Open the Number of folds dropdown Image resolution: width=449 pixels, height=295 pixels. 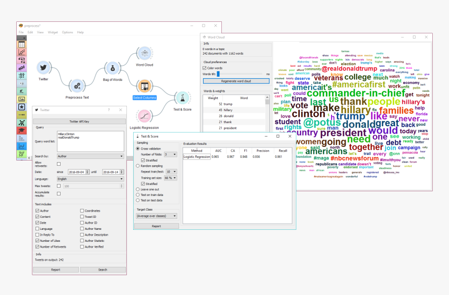point(170,154)
